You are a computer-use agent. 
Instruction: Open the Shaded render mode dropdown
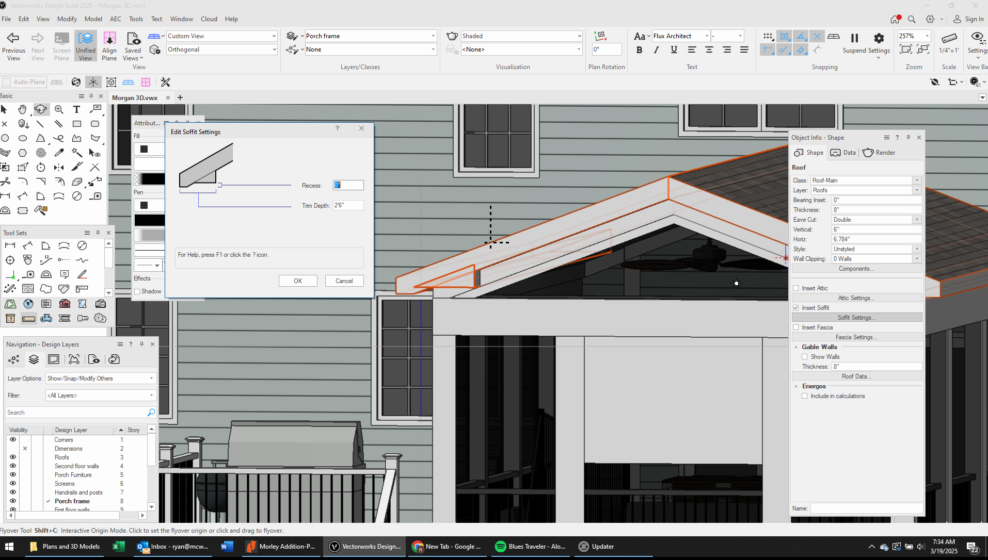coord(521,36)
